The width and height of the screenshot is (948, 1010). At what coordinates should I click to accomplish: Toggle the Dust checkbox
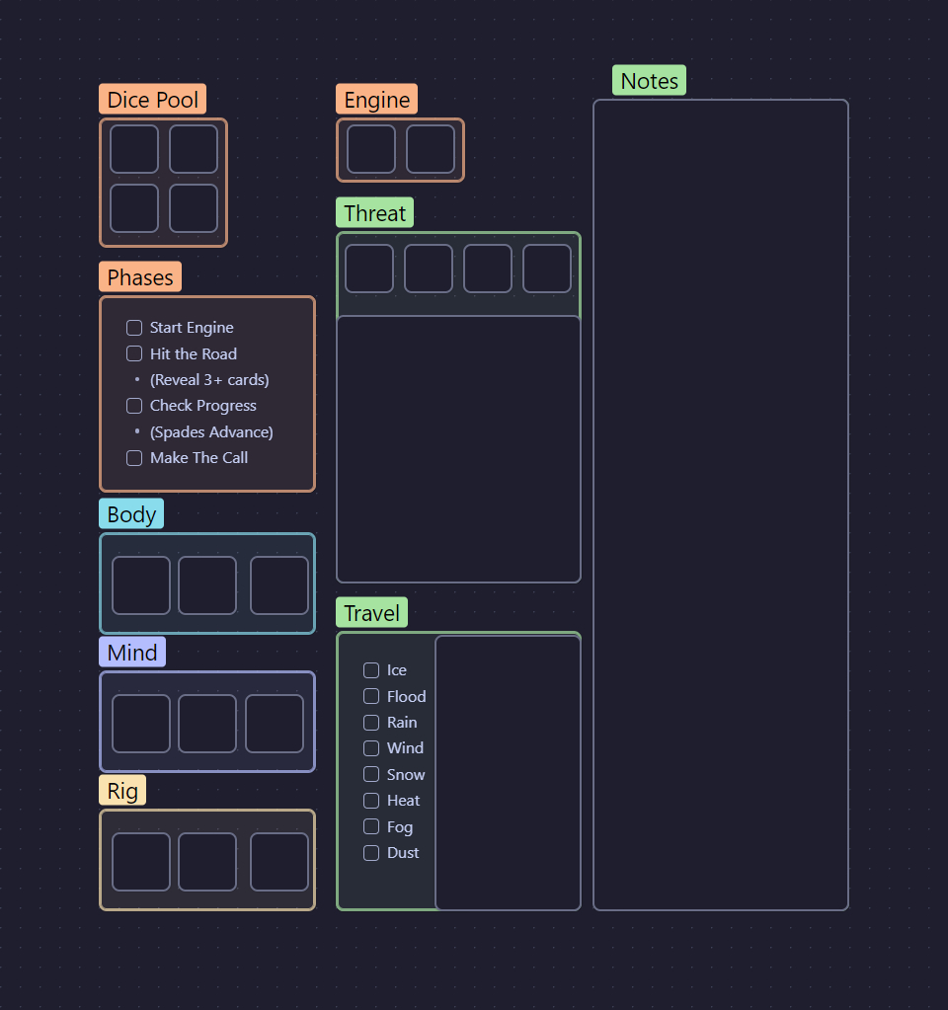click(371, 853)
